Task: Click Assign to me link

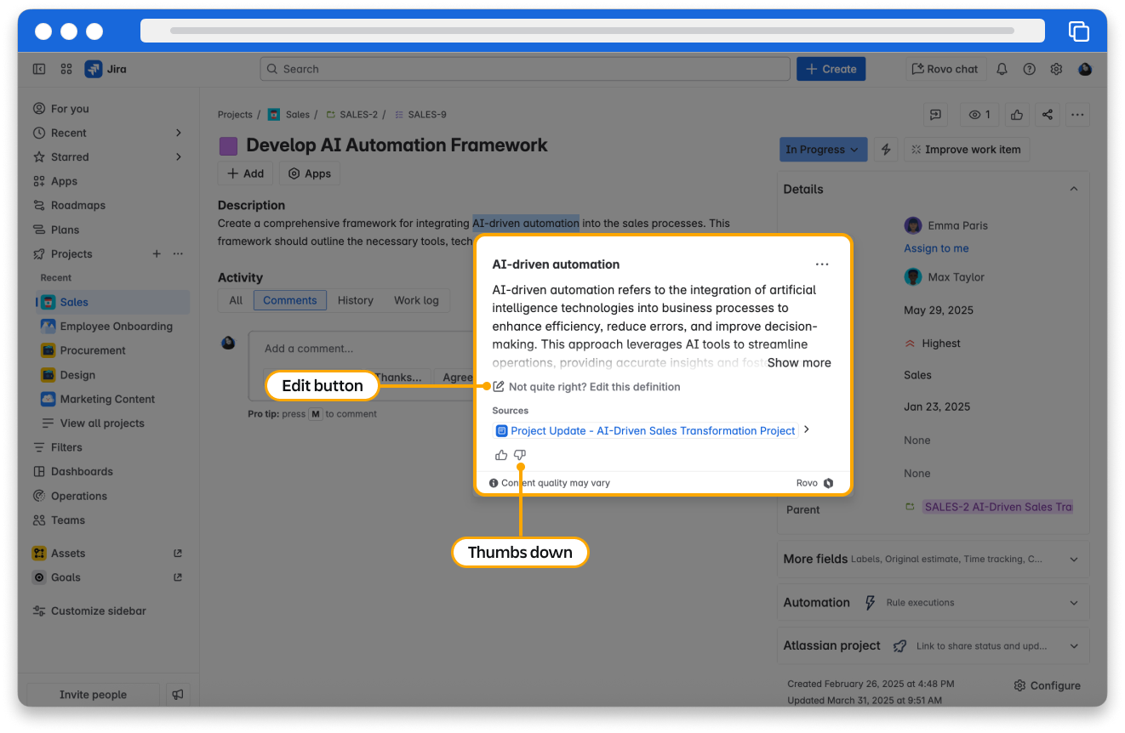Action: click(x=936, y=248)
